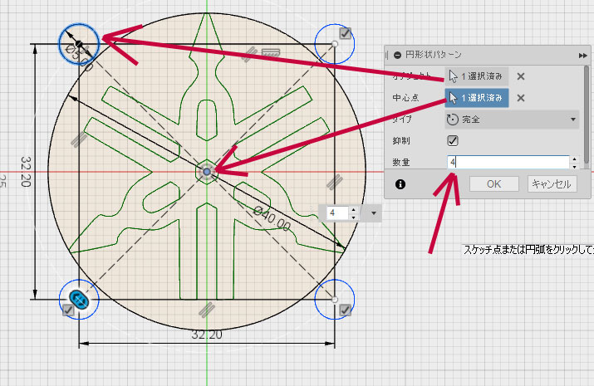
Task: Open the タイプ dropdown showing 完全
Action: [512, 120]
